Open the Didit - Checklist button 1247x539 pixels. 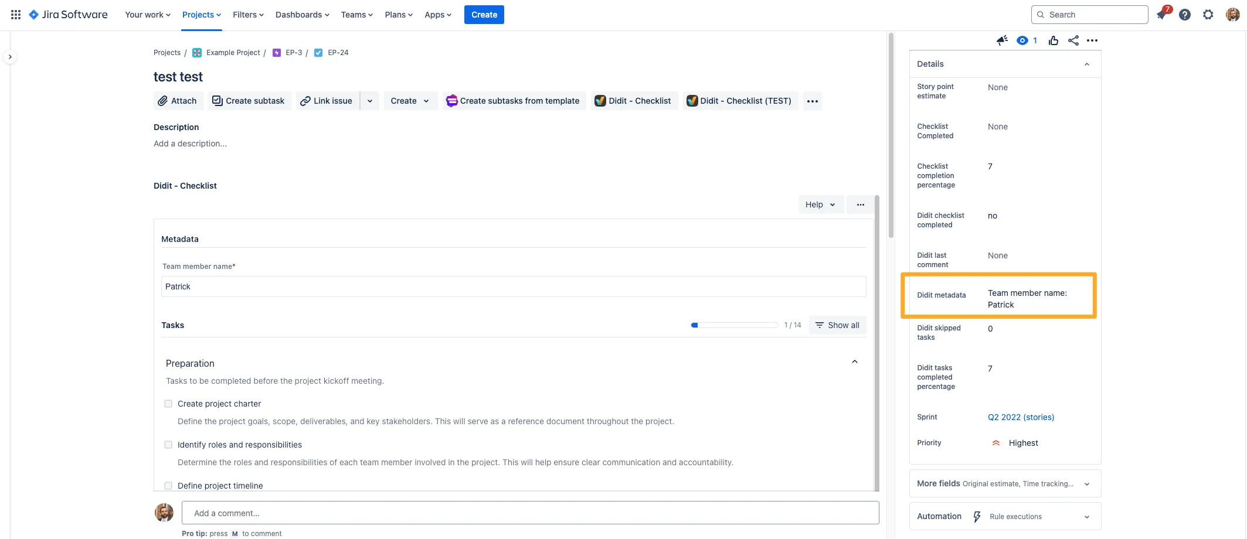point(633,101)
